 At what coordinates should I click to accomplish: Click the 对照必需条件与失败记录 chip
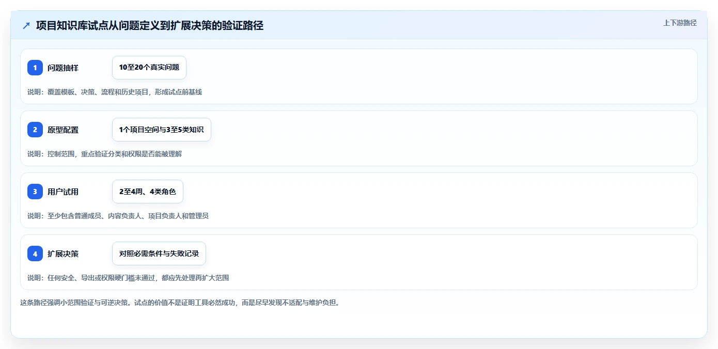tap(159, 253)
